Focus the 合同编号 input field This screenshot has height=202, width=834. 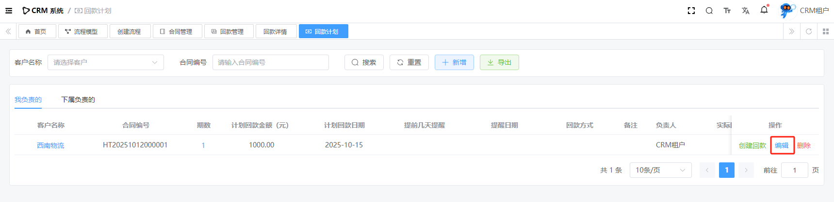click(x=270, y=62)
